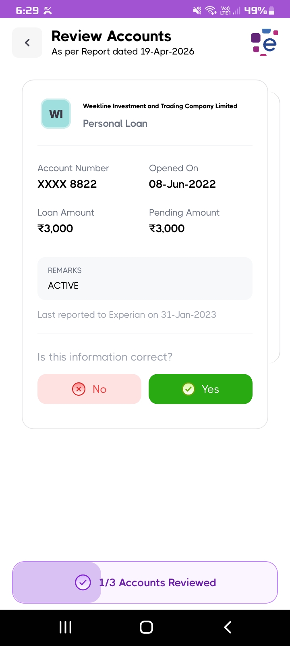Tap the Weekline Investment company name
The width and height of the screenshot is (290, 646).
pyautogui.click(x=160, y=106)
